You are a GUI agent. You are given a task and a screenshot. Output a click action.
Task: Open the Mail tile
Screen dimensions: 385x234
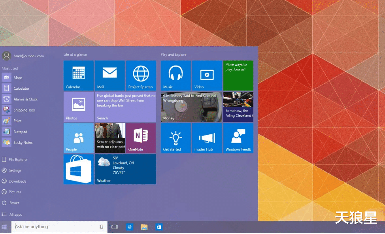click(109, 75)
